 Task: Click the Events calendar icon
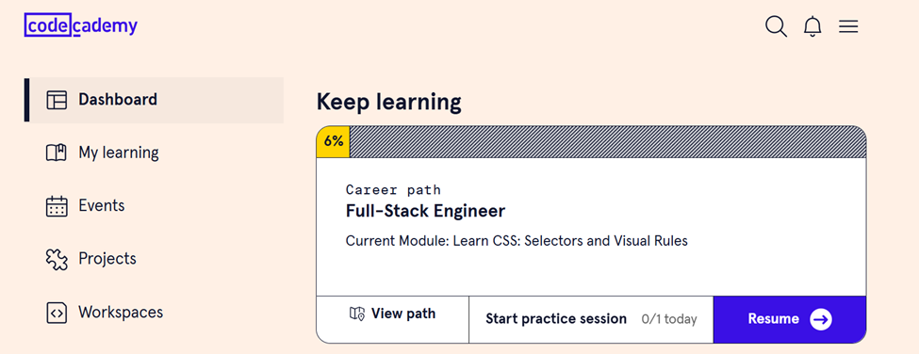57,206
